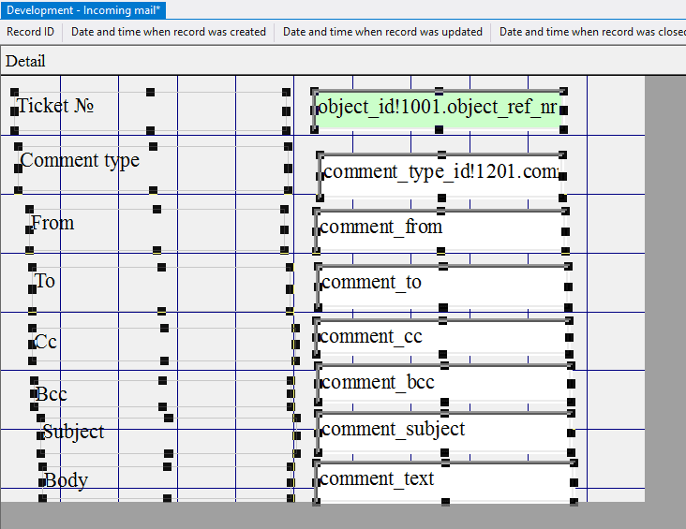The image size is (686, 529).
Task: Select the comment_cc field
Action: 442,337
